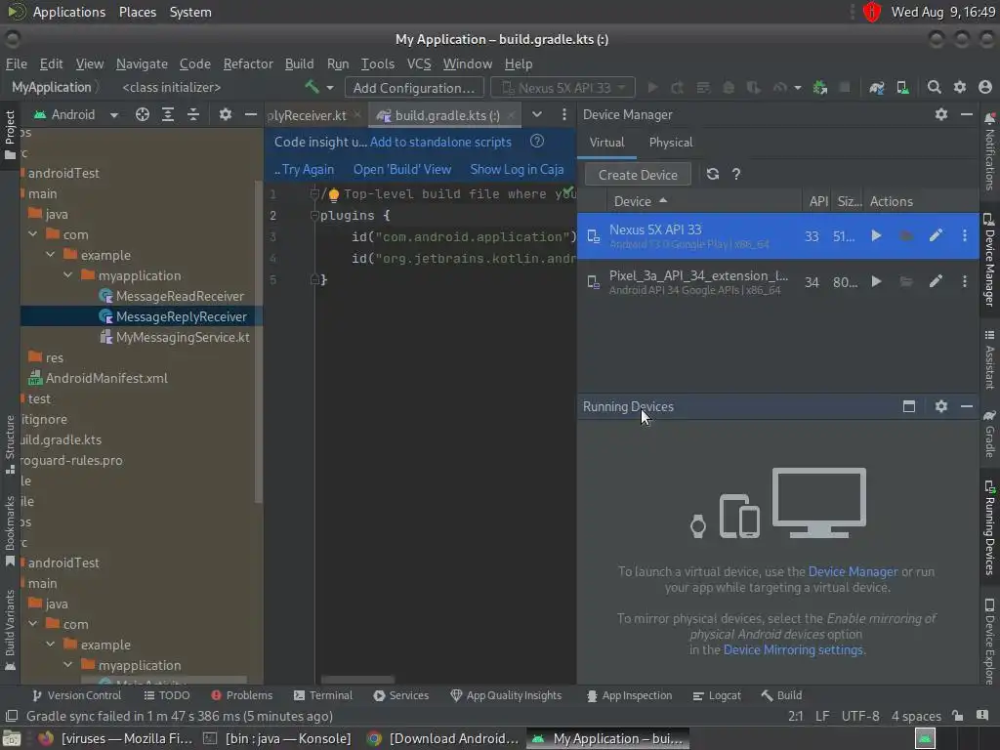1000x750 pixels.
Task: Click Expand All in Project panel
Action: 168,115
